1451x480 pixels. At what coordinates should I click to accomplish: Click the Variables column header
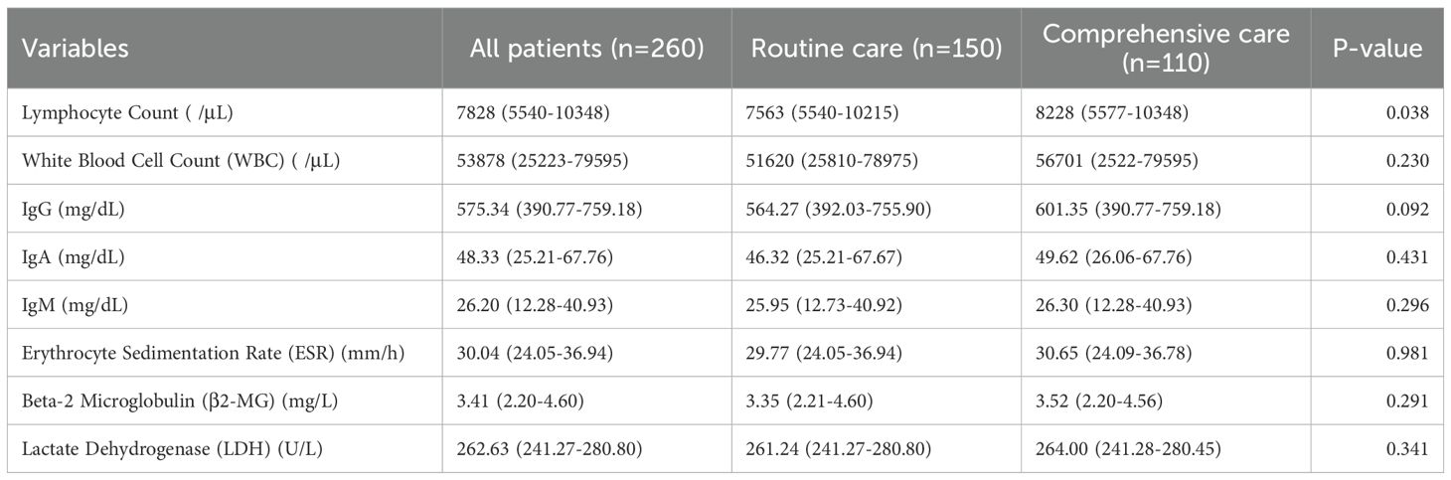[76, 48]
